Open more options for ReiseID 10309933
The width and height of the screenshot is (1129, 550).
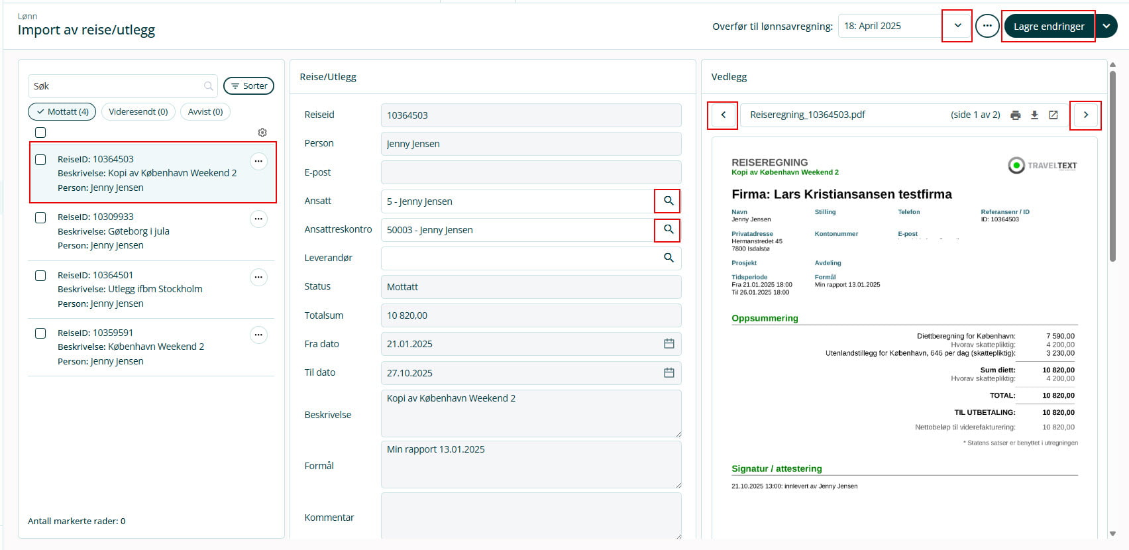click(x=258, y=219)
